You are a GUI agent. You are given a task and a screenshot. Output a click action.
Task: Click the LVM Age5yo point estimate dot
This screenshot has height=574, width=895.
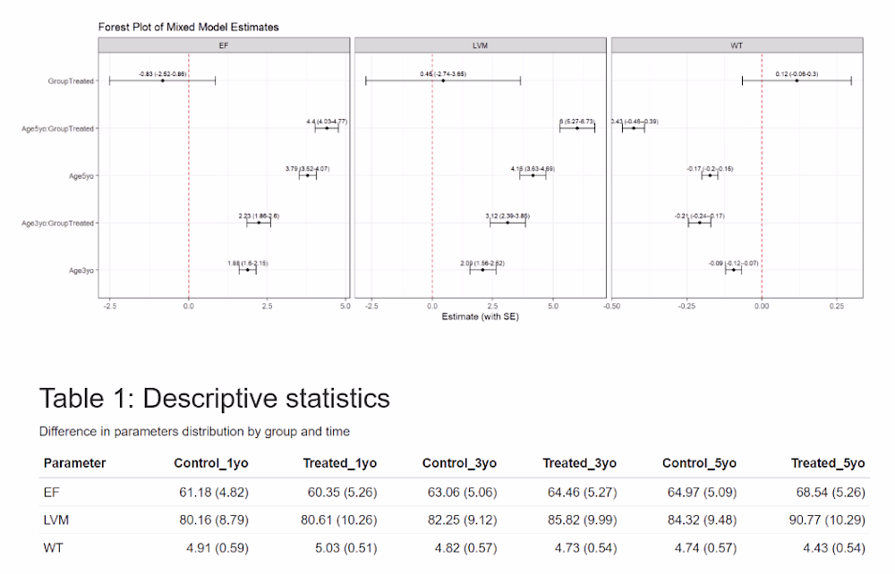coord(533,175)
